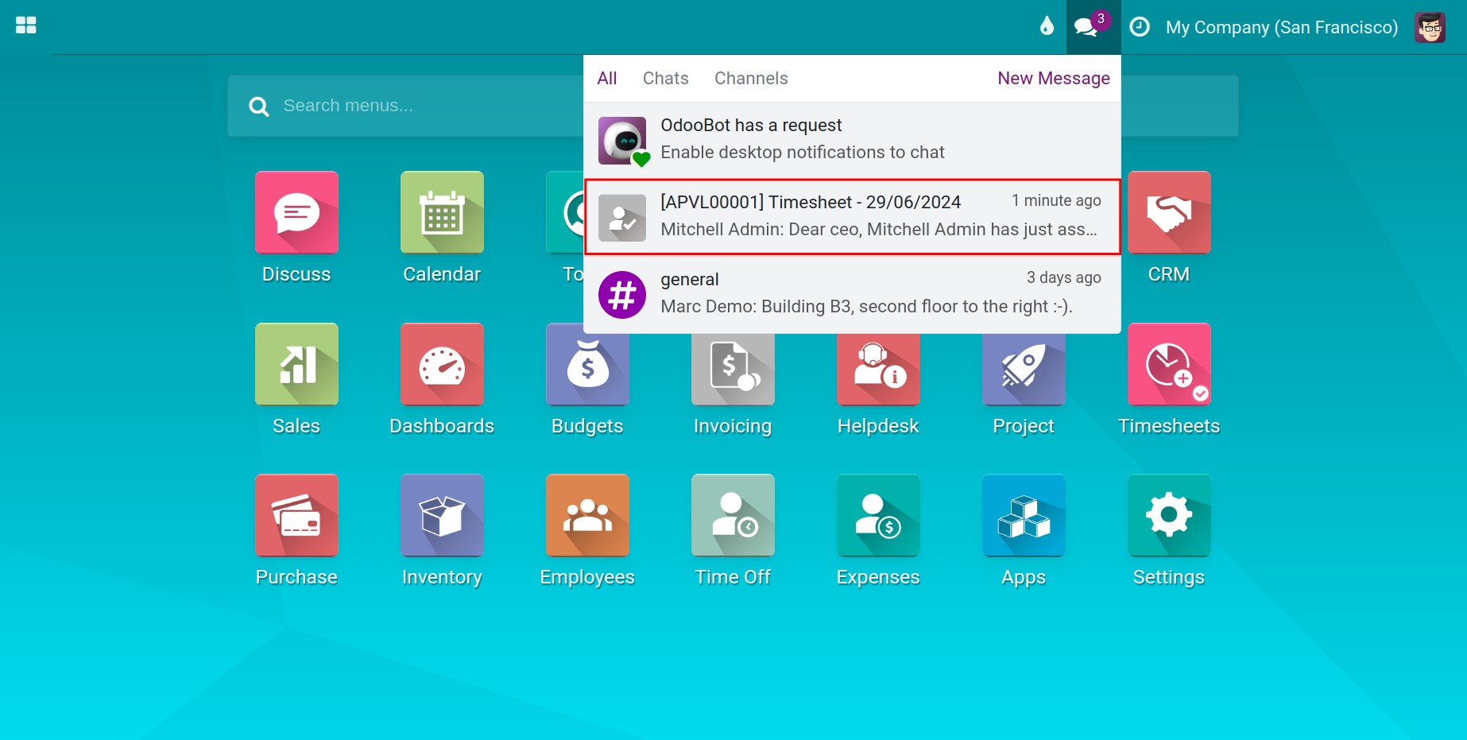Open the Budgets app
1467x740 pixels.
point(587,370)
